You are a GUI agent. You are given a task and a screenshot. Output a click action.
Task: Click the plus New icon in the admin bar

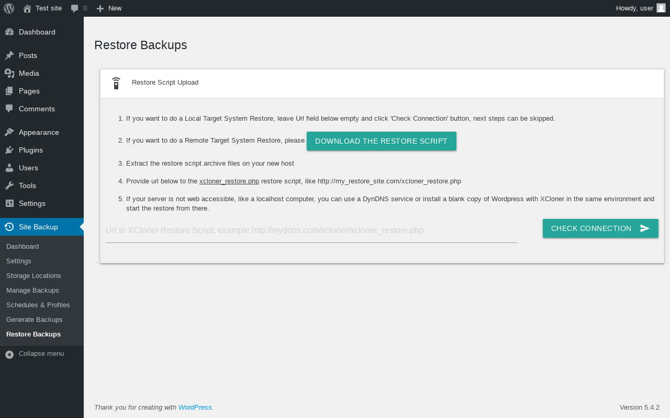[100, 8]
